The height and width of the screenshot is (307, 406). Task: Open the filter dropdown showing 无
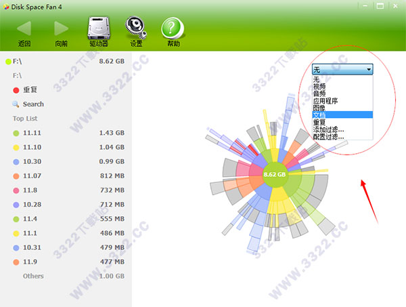(x=342, y=70)
